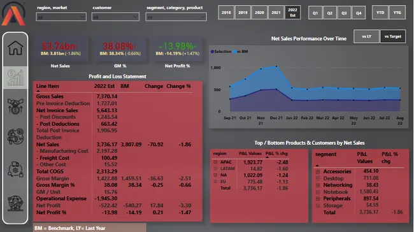This screenshot has height=232, width=414.
Task: Sort the segment column header
Action: coord(326,154)
